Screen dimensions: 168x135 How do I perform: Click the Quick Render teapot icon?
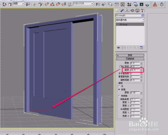147,5
